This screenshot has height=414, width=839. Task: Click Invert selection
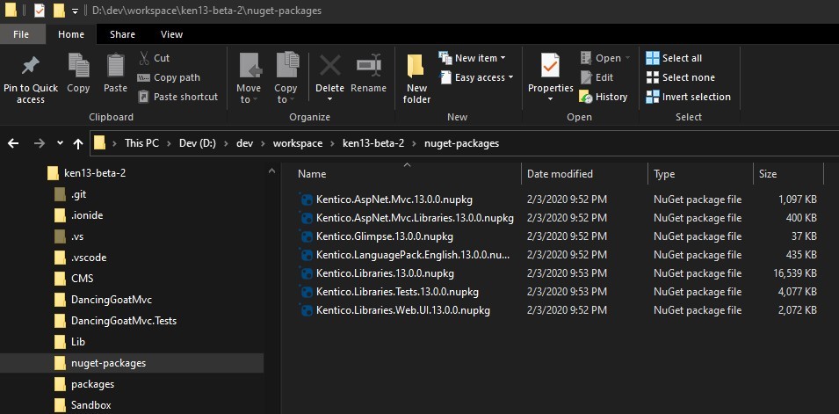[x=688, y=97]
